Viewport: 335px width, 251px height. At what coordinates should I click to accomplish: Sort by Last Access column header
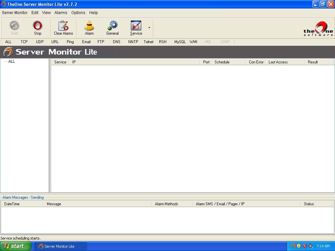(x=285, y=62)
